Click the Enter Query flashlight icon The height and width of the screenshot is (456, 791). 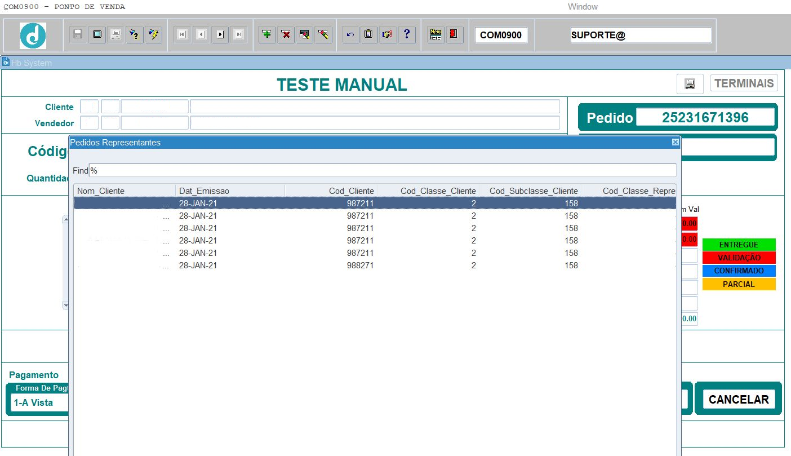[135, 34]
